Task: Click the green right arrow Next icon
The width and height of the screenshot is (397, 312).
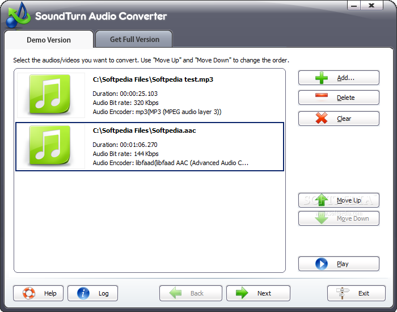Action: coord(242,293)
